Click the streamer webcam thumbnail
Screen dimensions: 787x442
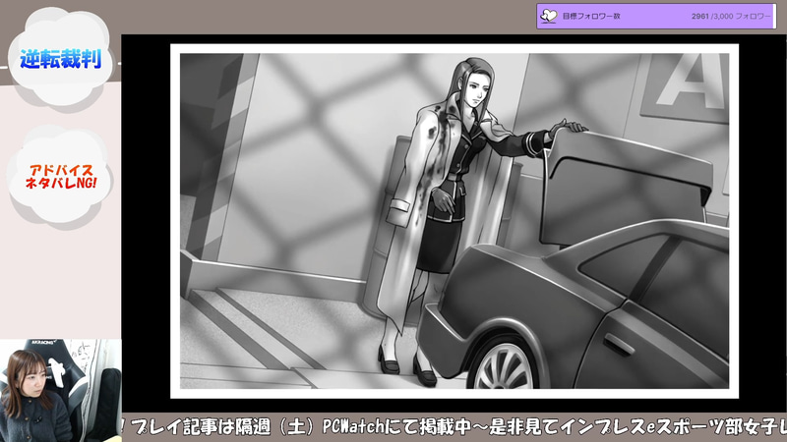click(60, 390)
